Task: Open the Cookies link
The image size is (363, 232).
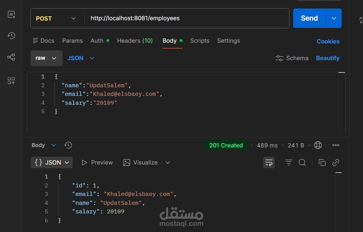Action: [328, 42]
